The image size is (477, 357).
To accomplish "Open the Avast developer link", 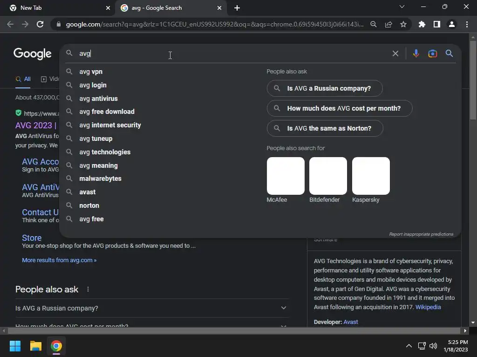I will point(350,322).
